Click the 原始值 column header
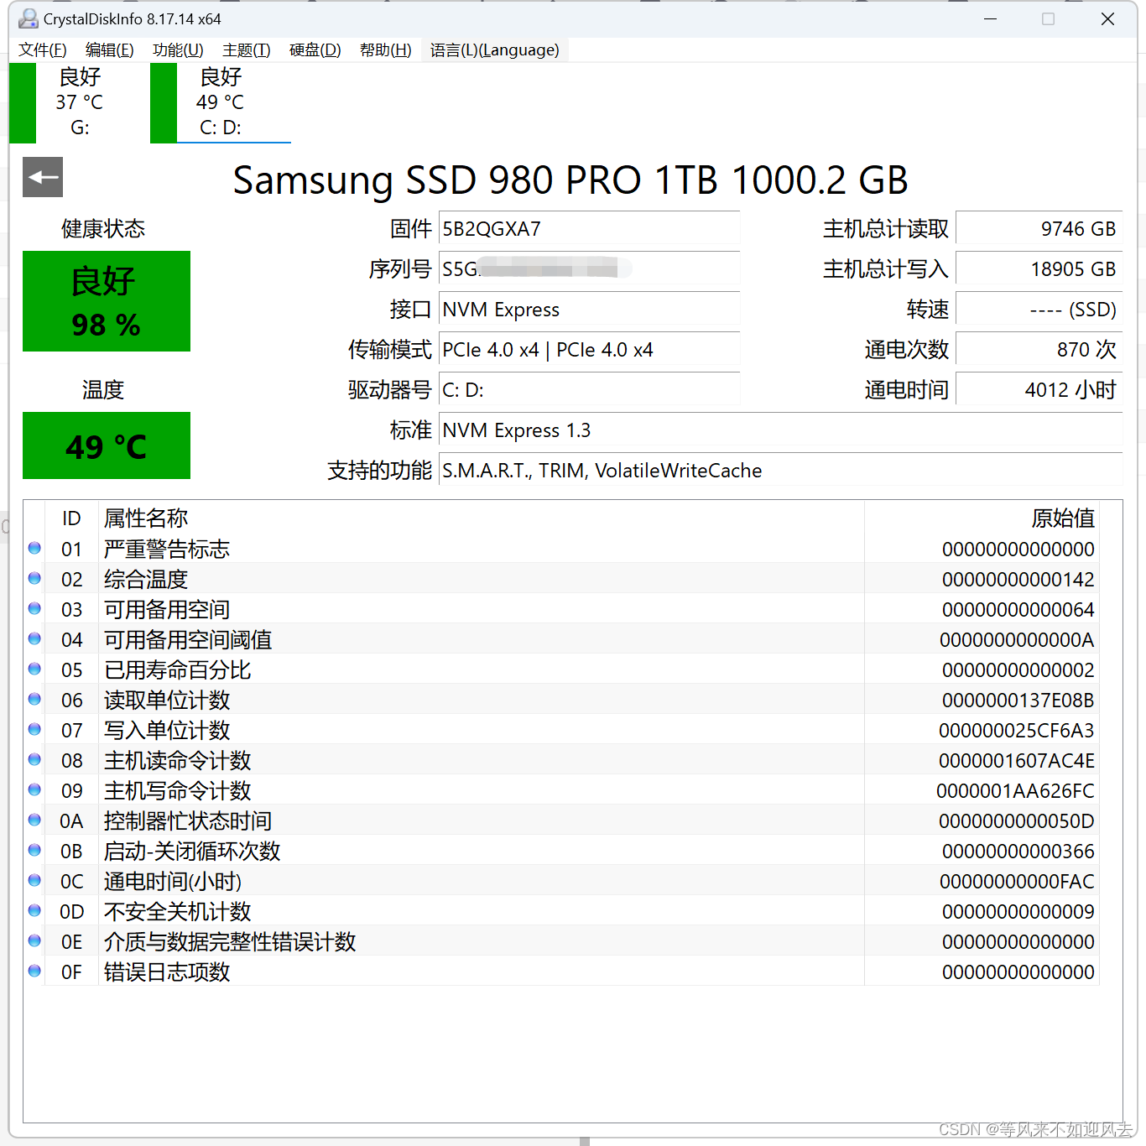 [982, 518]
